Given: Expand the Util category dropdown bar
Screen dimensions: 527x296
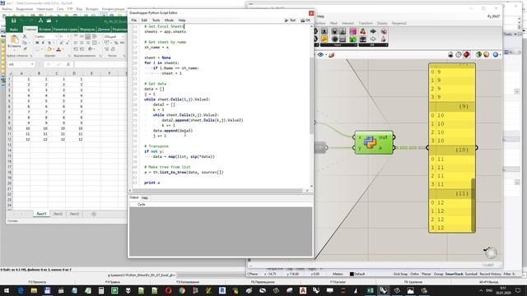Looking at the screenshot, I should coord(373,44).
